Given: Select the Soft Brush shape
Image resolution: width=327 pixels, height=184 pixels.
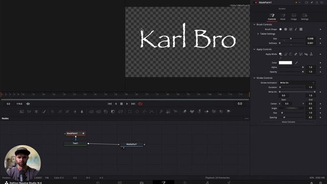Looking at the screenshot, I should pyautogui.click(x=281, y=30).
